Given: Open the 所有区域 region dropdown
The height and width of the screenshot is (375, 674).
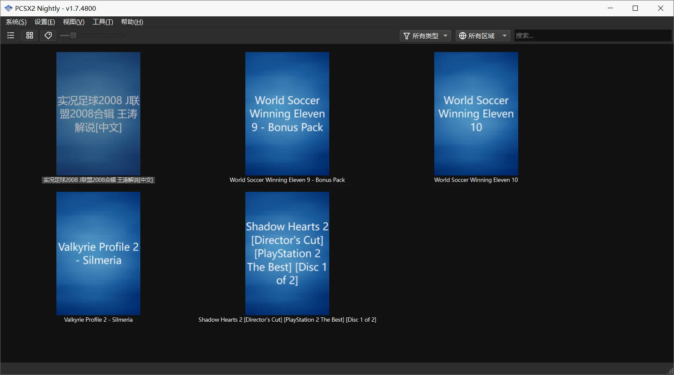Looking at the screenshot, I should pyautogui.click(x=483, y=36).
